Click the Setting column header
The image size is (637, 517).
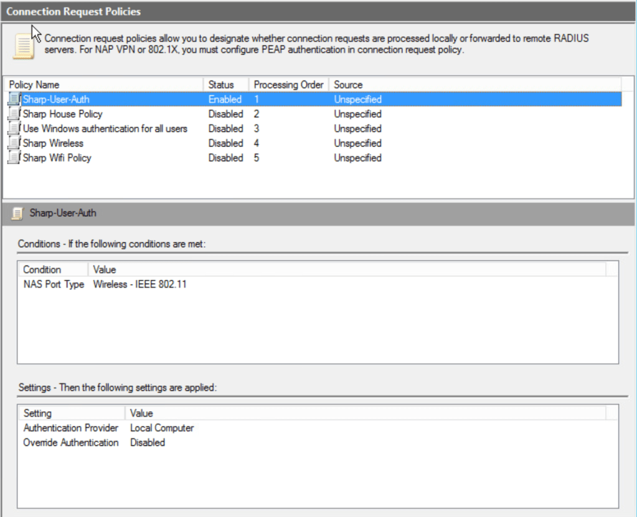click(x=38, y=413)
